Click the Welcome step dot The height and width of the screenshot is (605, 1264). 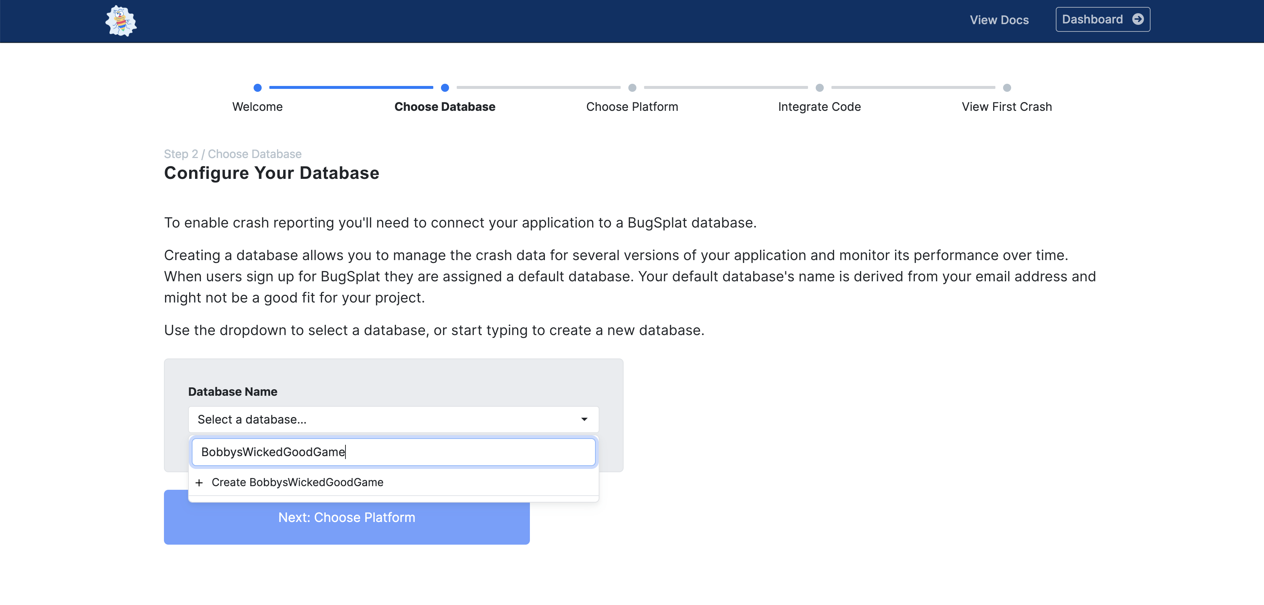(x=257, y=88)
